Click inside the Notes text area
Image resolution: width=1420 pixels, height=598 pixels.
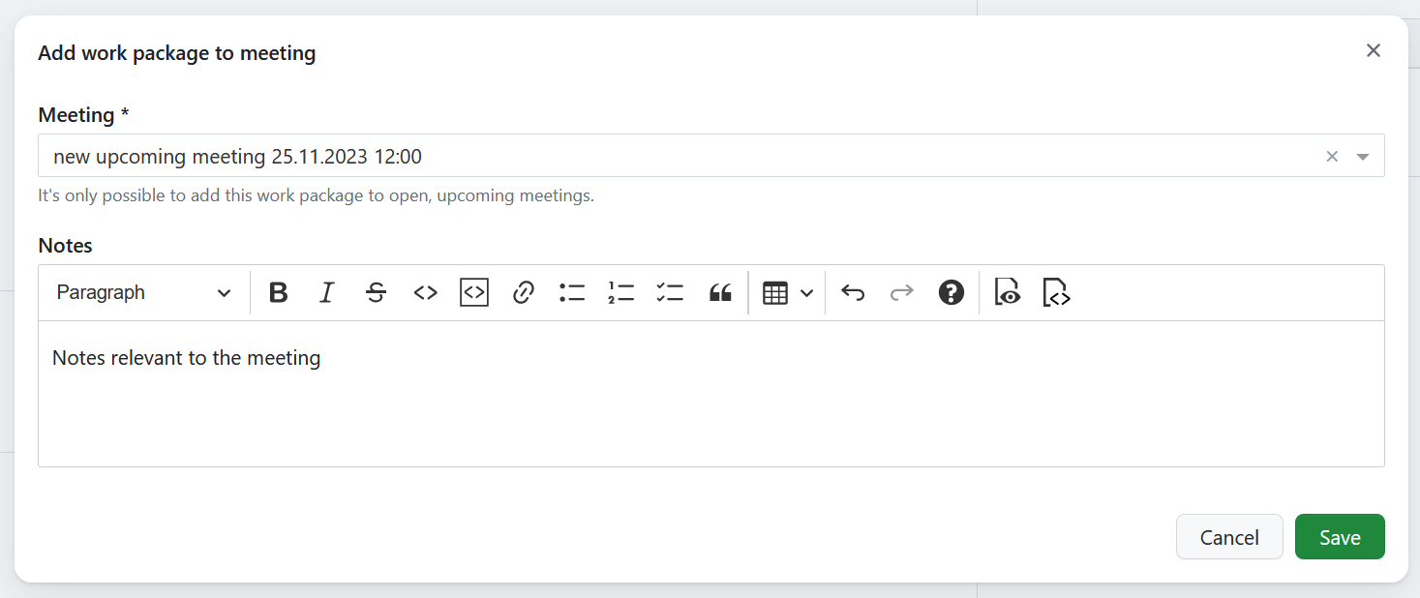710,406
